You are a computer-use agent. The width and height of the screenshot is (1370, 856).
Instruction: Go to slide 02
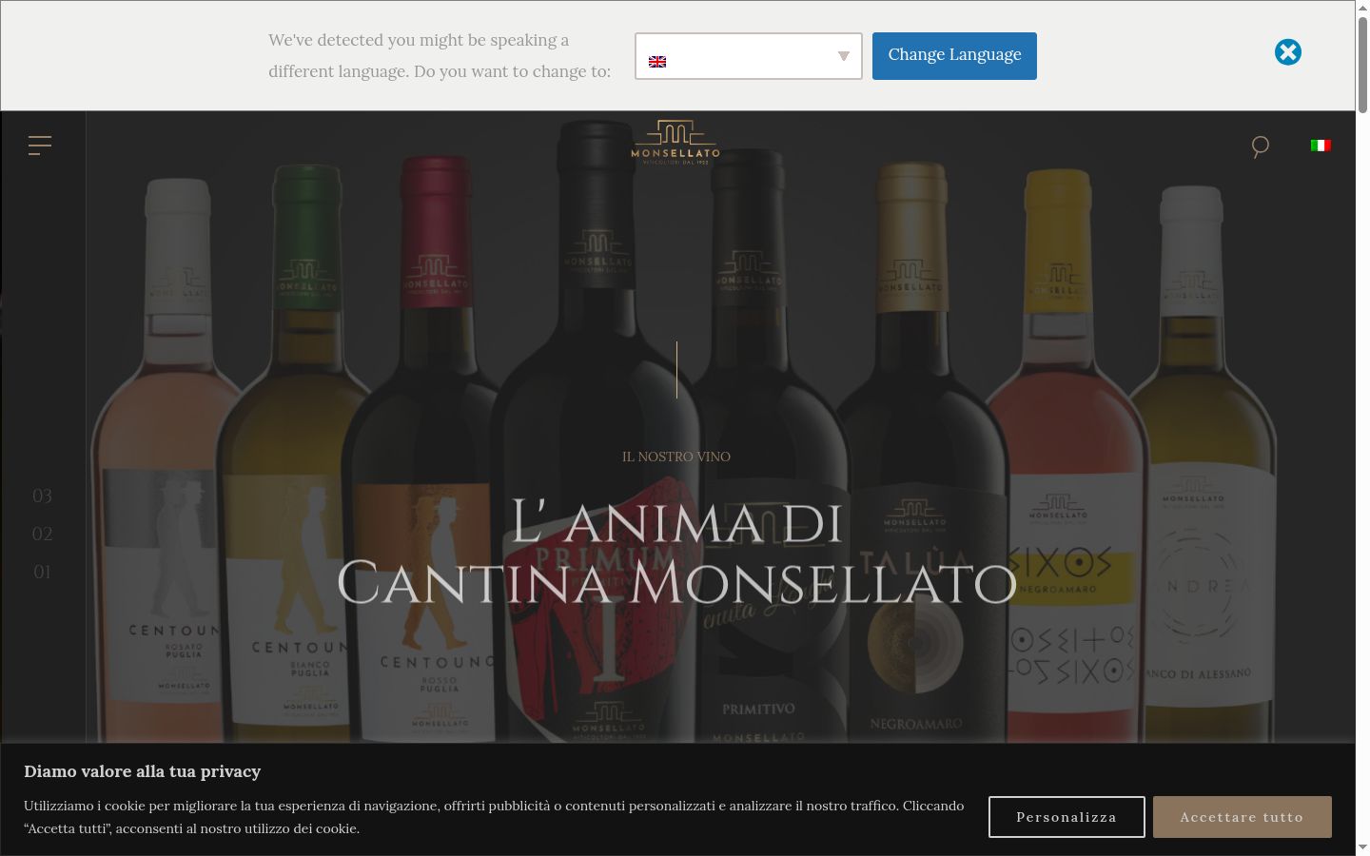[x=42, y=534]
